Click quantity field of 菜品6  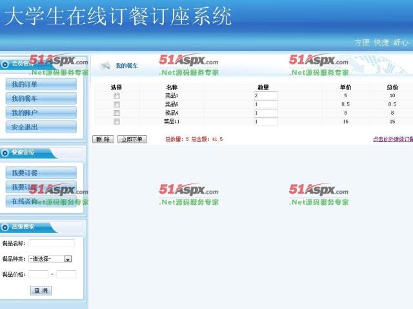coord(265,104)
